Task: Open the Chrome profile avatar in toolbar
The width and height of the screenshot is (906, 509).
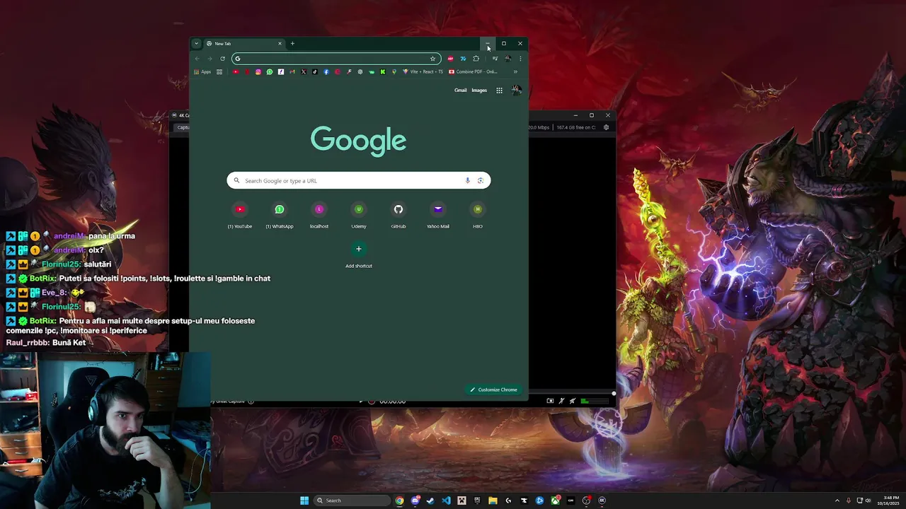Action: [x=508, y=59]
